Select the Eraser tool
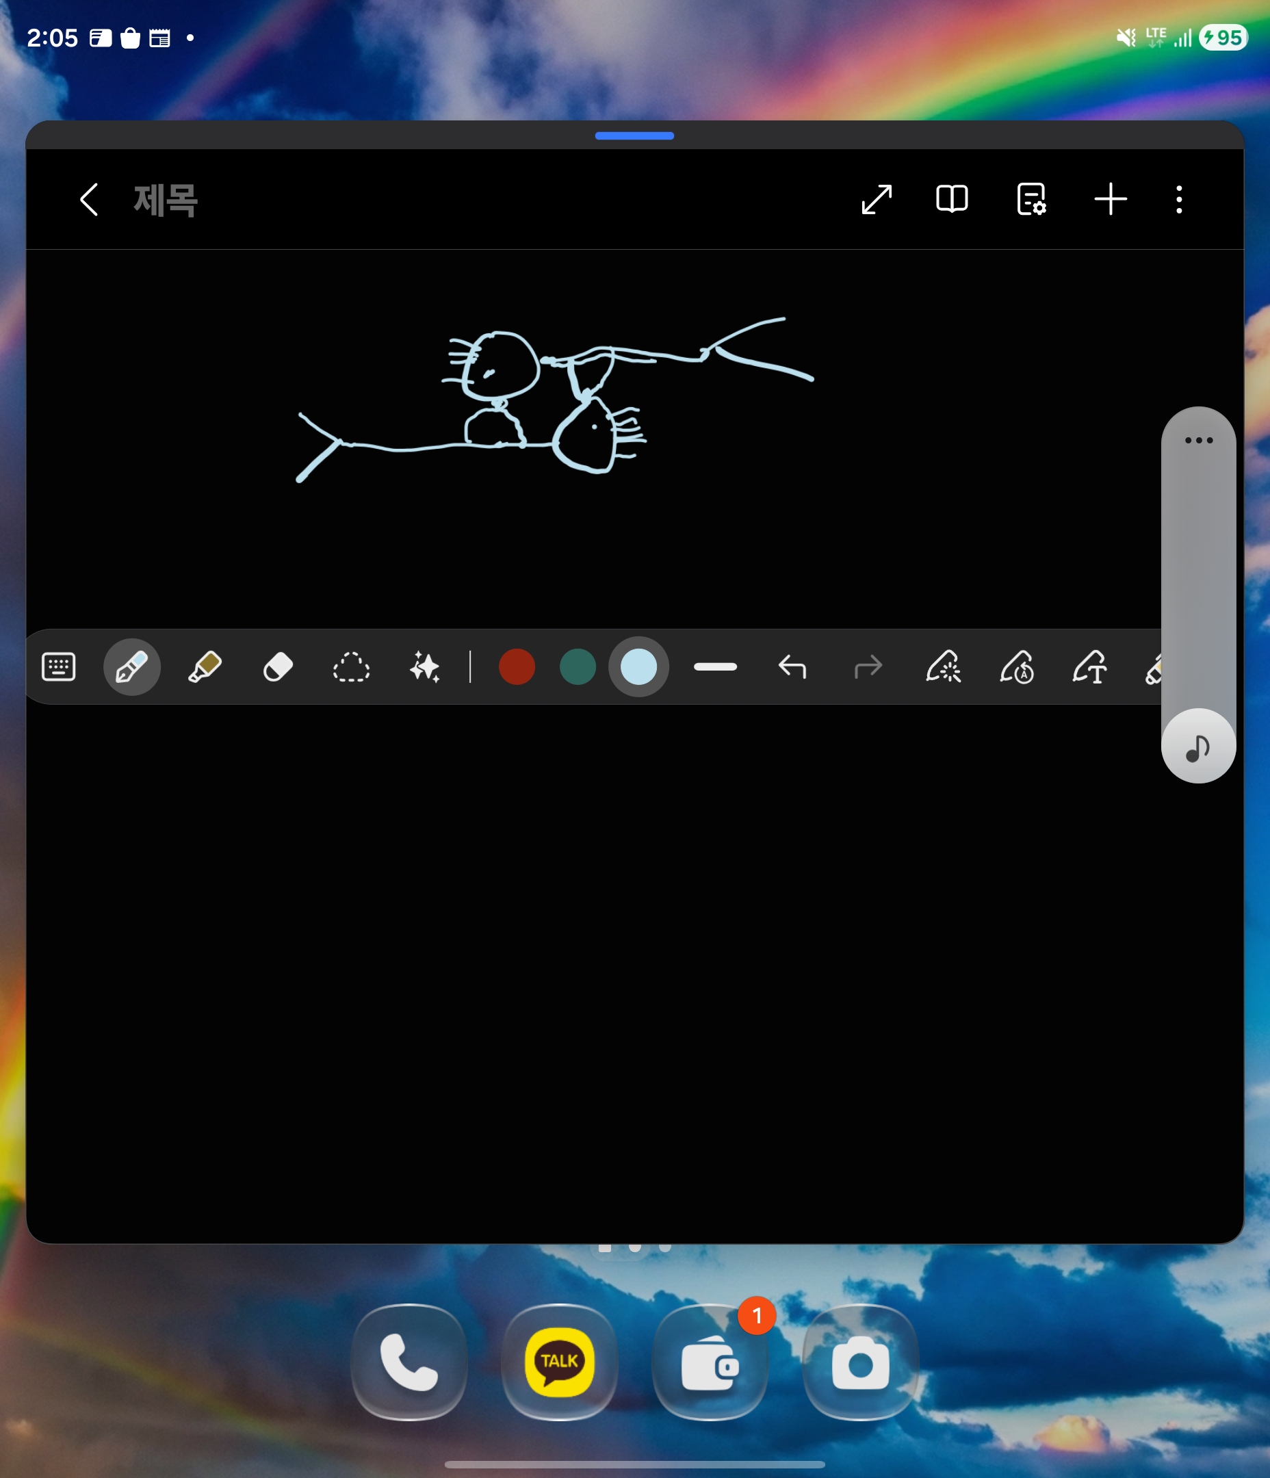Image resolution: width=1270 pixels, height=1478 pixels. pyautogui.click(x=278, y=667)
